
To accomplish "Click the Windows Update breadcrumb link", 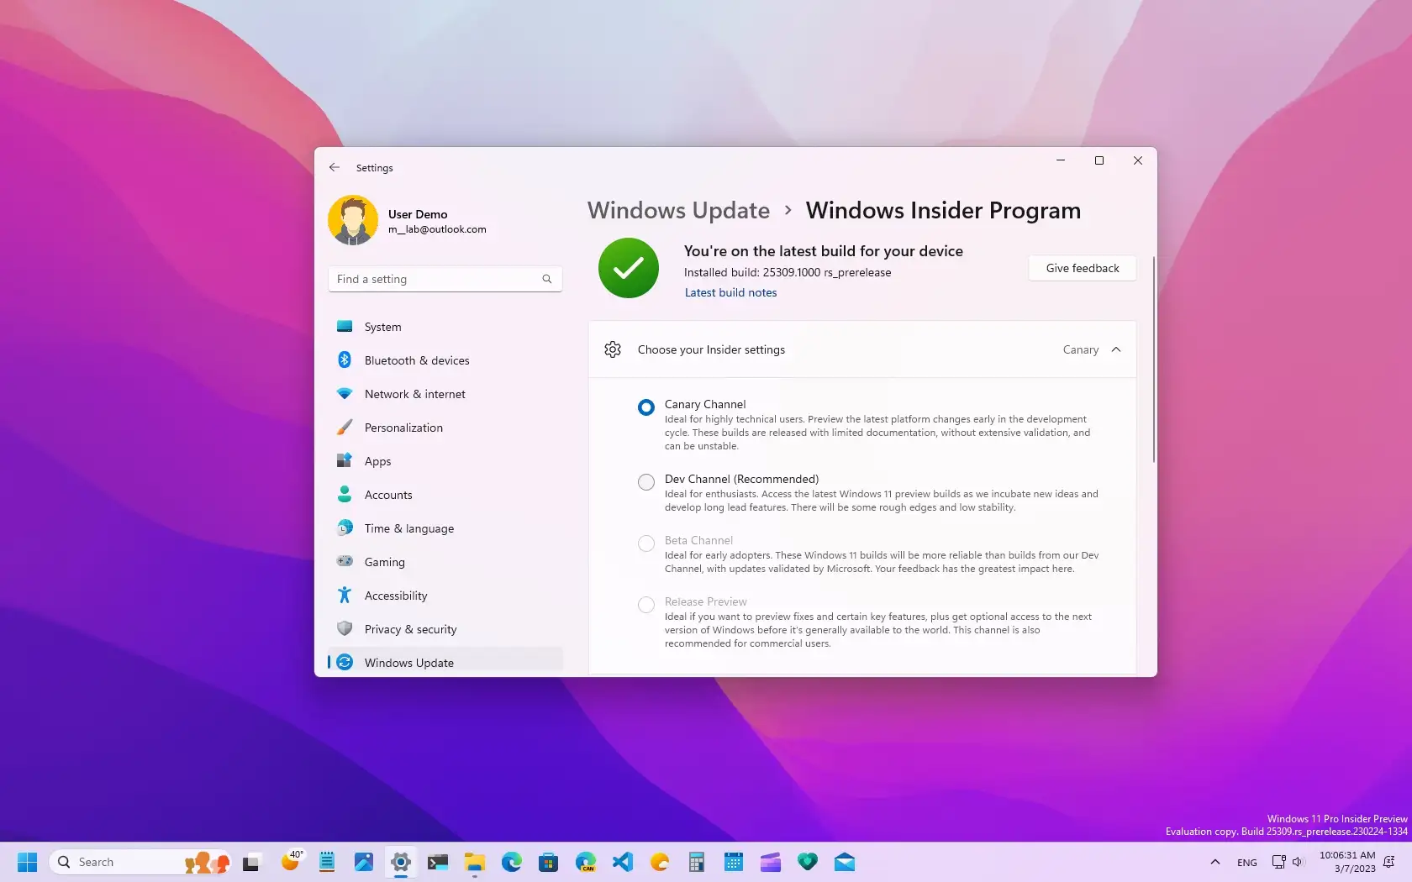I will point(678,210).
